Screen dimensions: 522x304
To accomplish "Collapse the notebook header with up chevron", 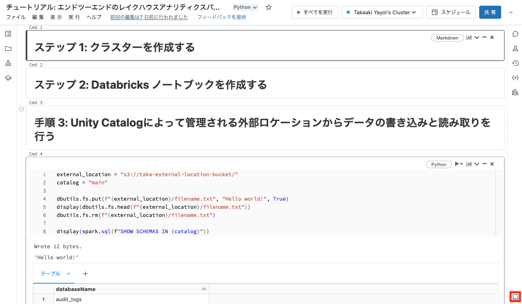I will 511,13.
